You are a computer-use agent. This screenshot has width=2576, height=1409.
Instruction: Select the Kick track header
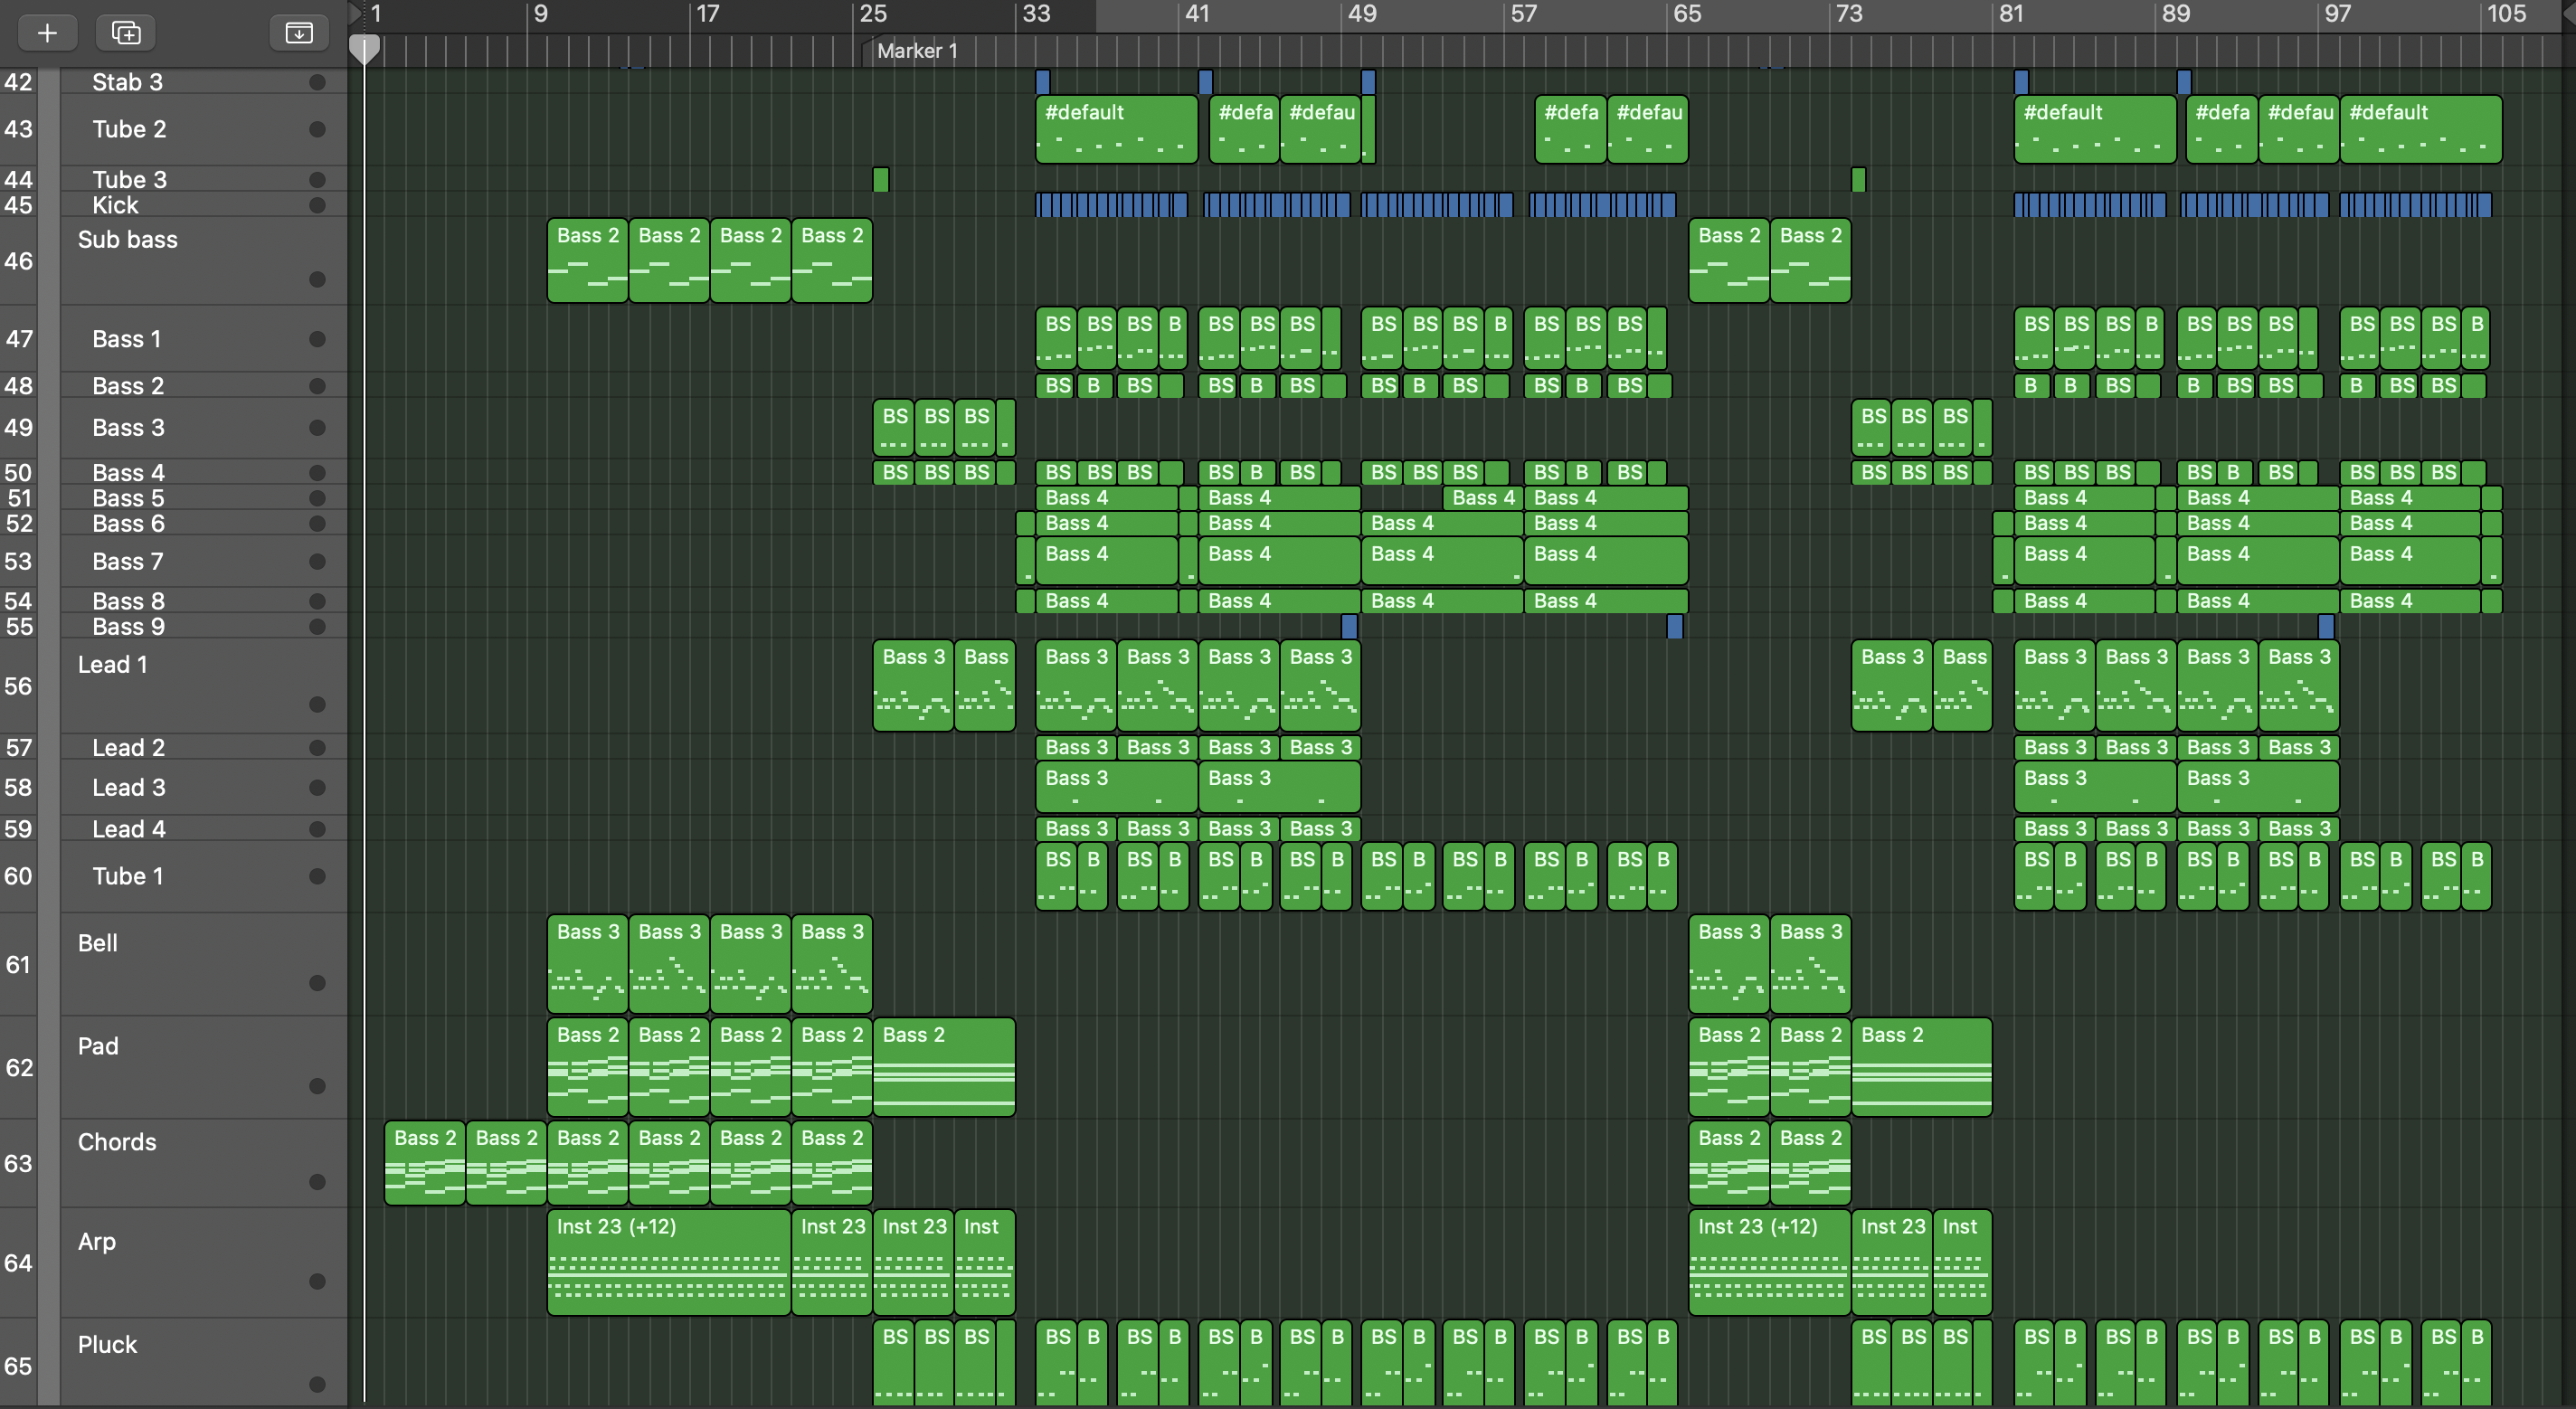coord(203,205)
